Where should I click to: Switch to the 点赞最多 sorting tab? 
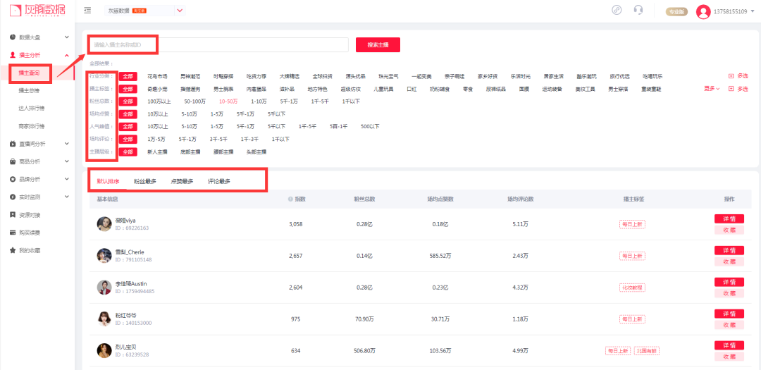[182, 182]
